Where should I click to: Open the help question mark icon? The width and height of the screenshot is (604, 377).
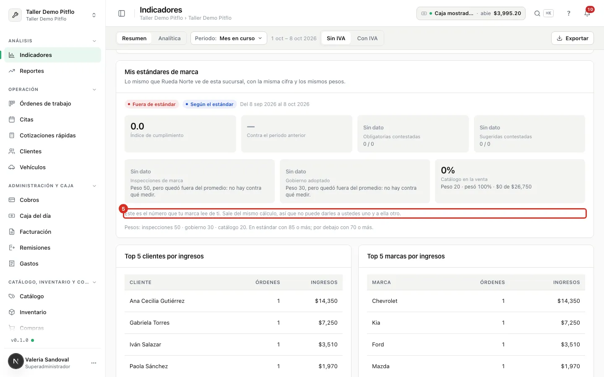(569, 13)
